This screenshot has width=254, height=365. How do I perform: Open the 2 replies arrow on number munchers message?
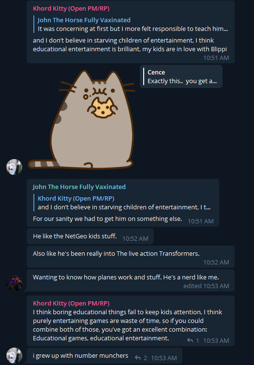[x=138, y=358]
